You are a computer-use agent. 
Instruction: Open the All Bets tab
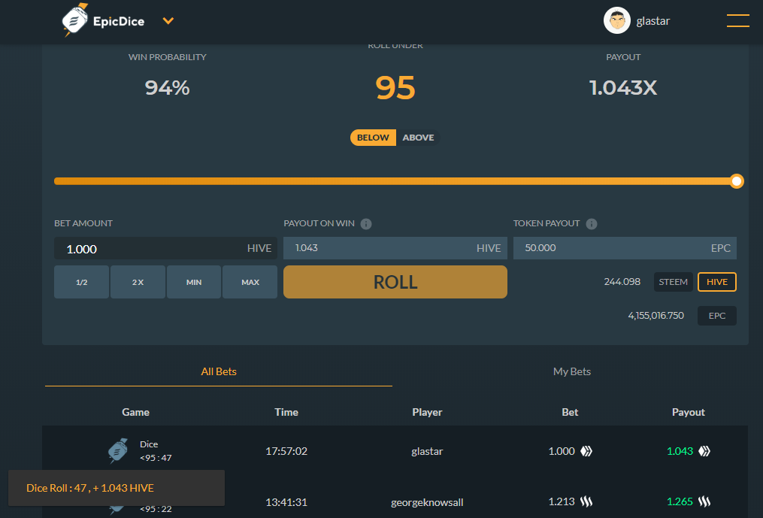pyautogui.click(x=219, y=371)
